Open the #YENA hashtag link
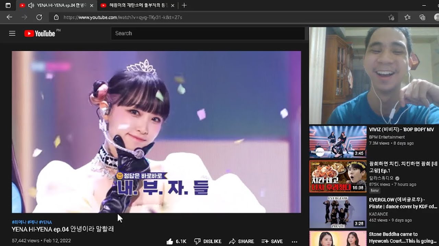Viewport: 439px width, 246px height. 46,222
